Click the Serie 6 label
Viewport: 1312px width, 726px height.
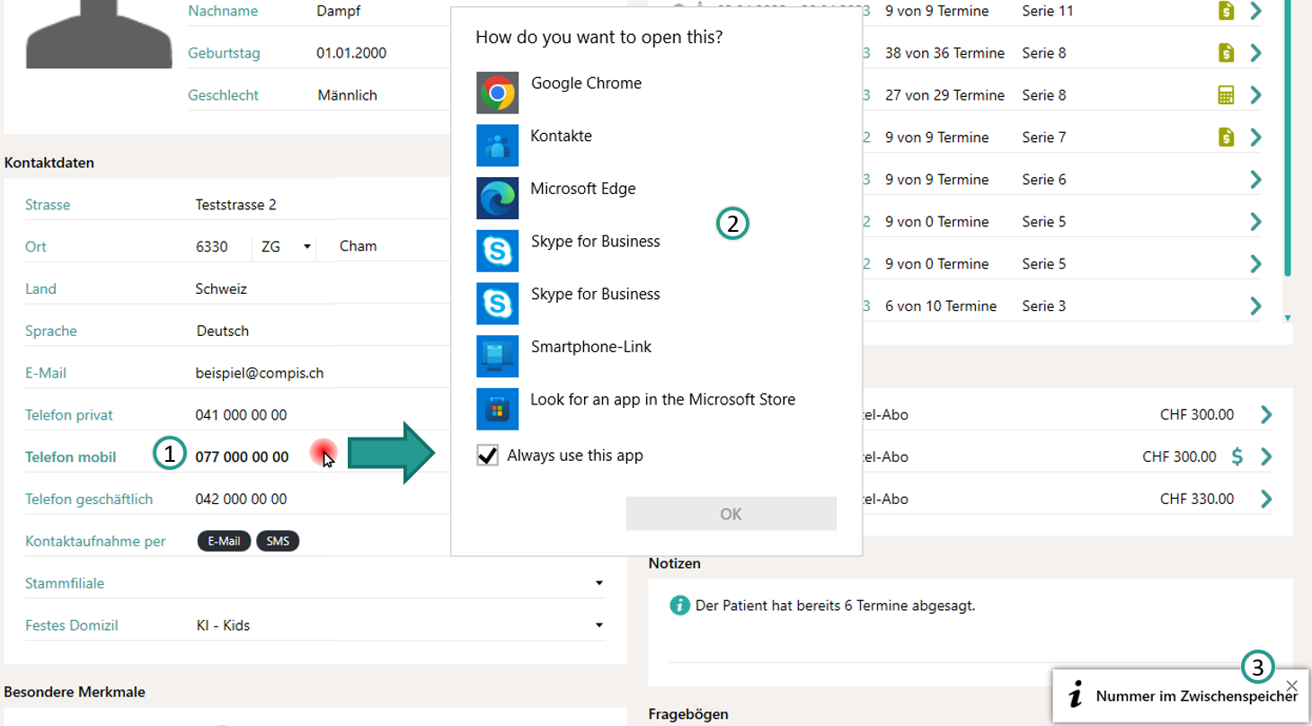pyautogui.click(x=1044, y=180)
